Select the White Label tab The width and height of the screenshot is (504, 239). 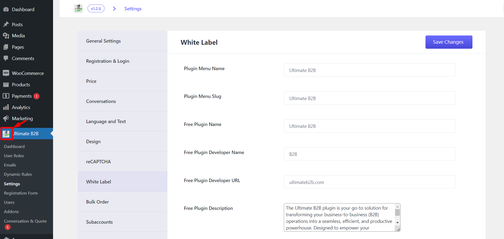tap(123, 182)
